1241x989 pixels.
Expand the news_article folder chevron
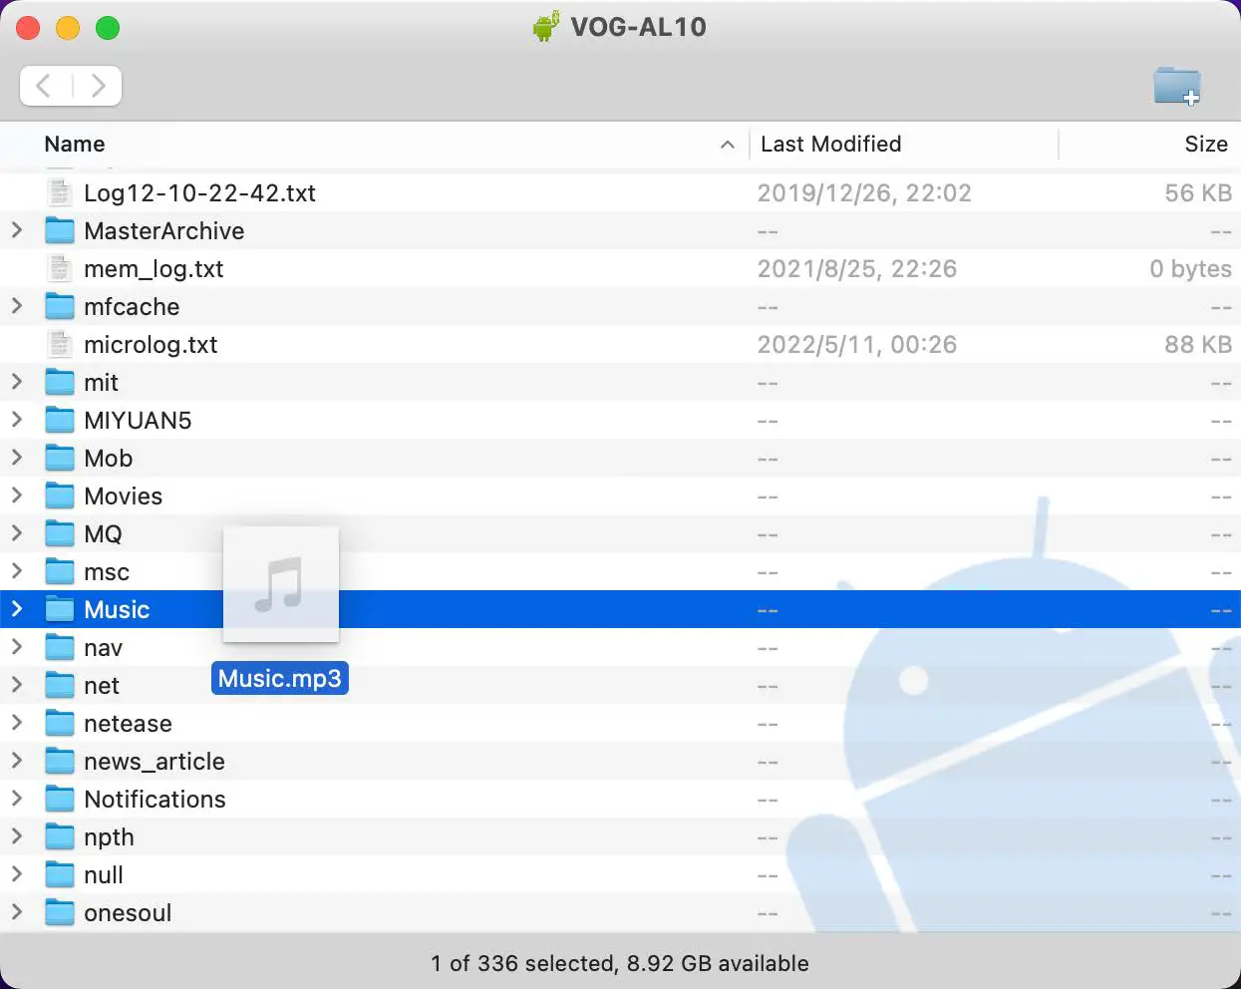click(17, 761)
